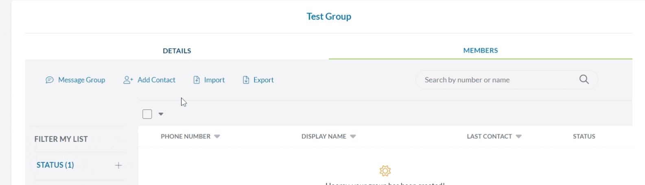The height and width of the screenshot is (185, 645).
Task: Click the Import file icon
Action: (x=197, y=80)
